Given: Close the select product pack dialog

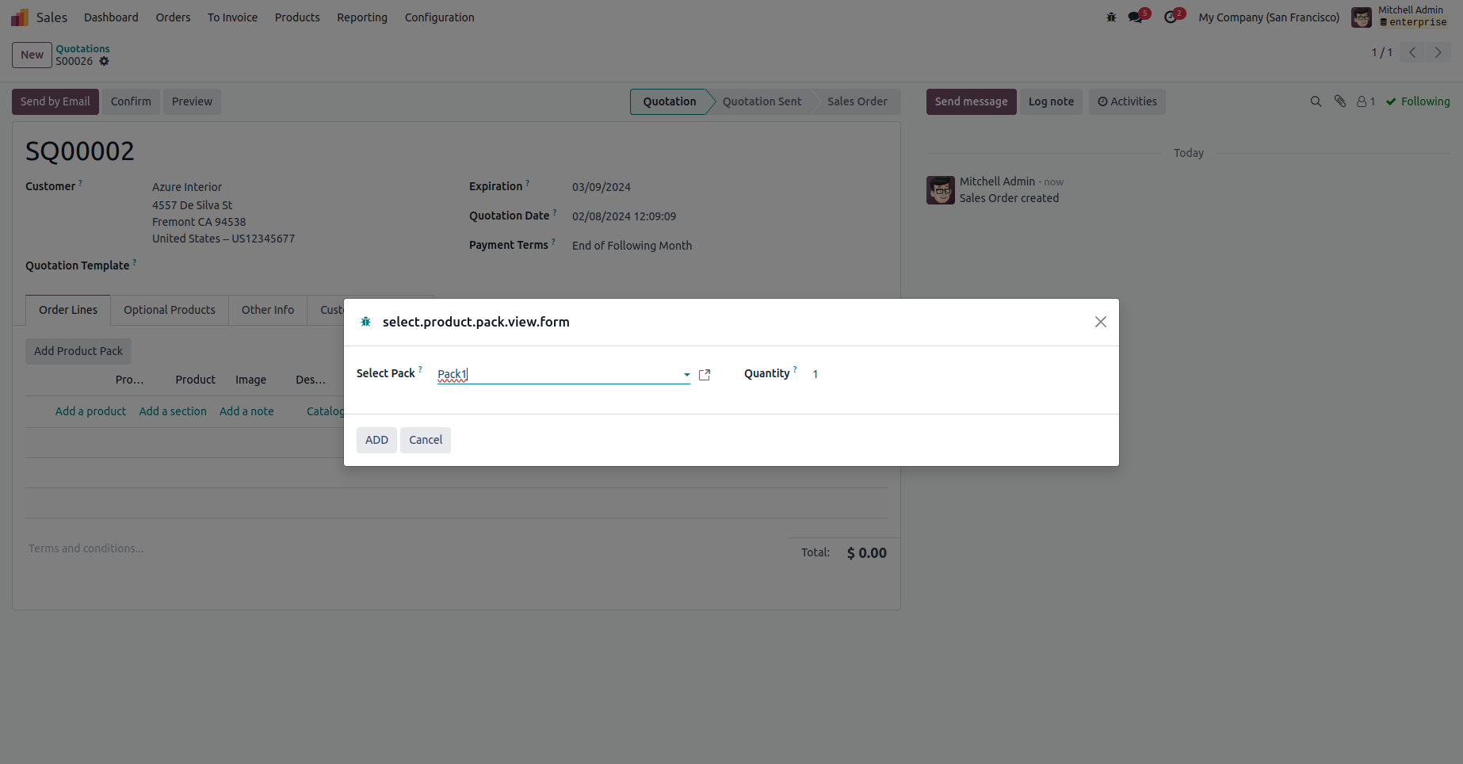Looking at the screenshot, I should pos(1100,322).
